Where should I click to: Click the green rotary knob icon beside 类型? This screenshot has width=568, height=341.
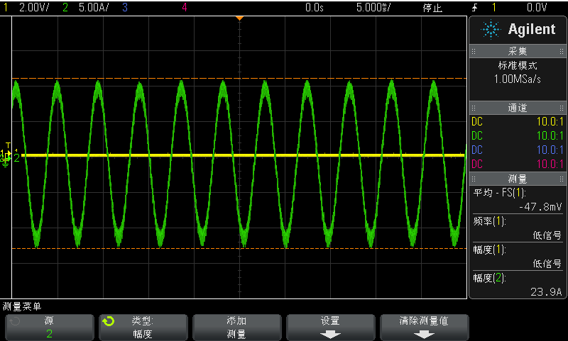click(x=109, y=321)
